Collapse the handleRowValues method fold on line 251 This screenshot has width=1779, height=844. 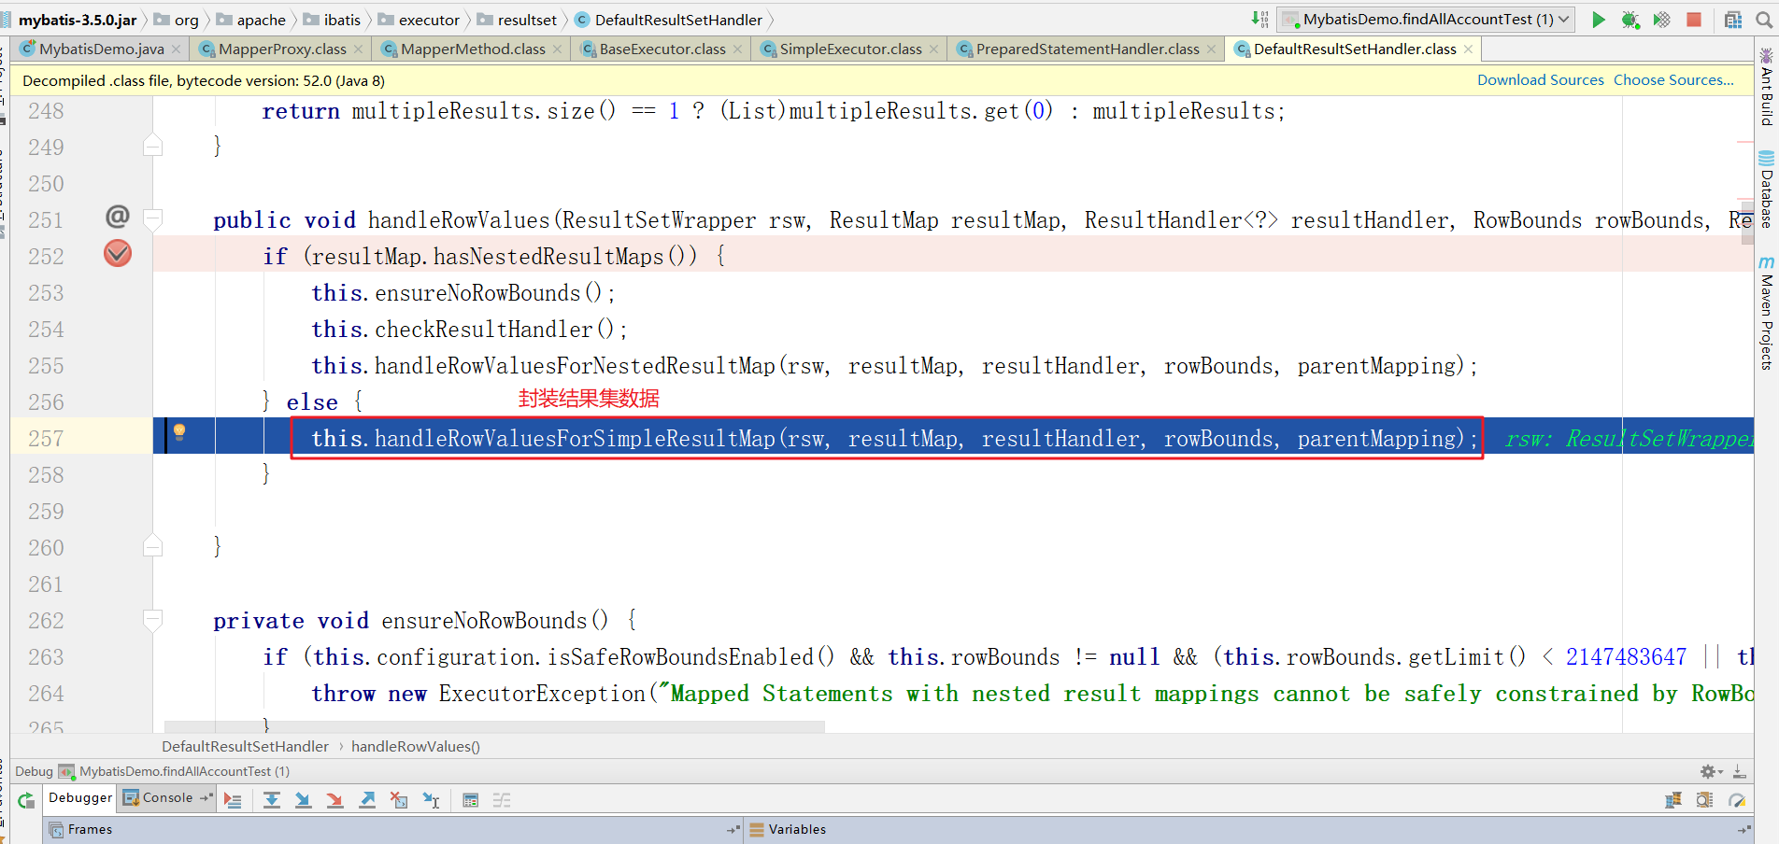(x=152, y=218)
